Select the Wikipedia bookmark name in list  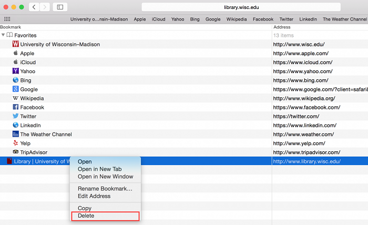tap(32, 98)
